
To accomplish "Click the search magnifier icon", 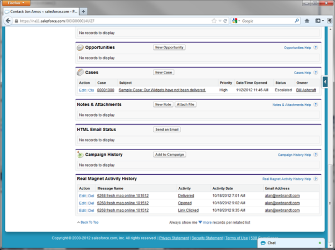I will pos(297,21).
